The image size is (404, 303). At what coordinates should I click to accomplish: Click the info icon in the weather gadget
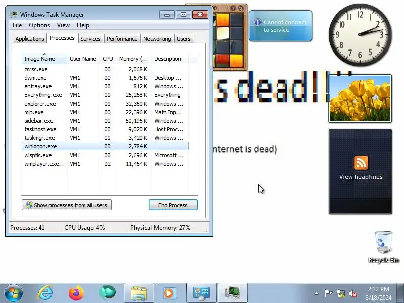coord(258,22)
